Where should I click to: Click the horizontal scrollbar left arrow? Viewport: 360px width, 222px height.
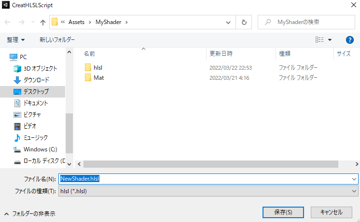(x=79, y=164)
